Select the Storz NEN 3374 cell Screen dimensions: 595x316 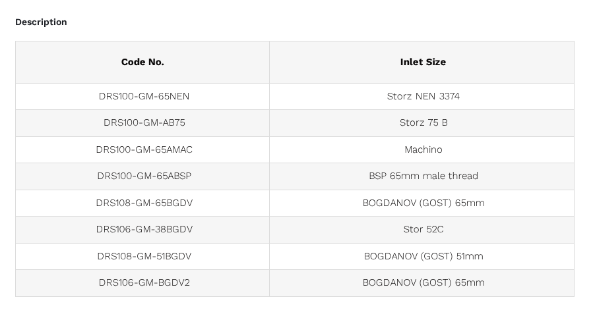tap(423, 96)
